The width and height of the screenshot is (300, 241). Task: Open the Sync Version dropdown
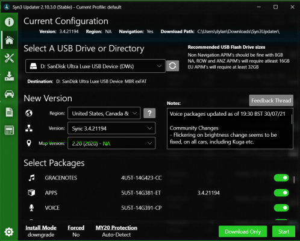pyautogui.click(x=111, y=128)
